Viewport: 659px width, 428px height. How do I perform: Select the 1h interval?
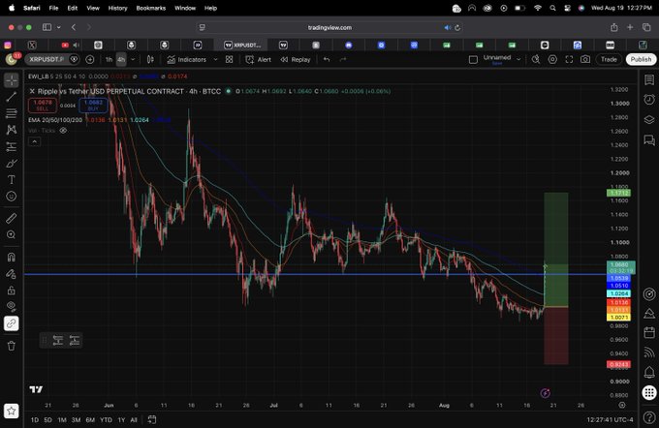tap(109, 60)
